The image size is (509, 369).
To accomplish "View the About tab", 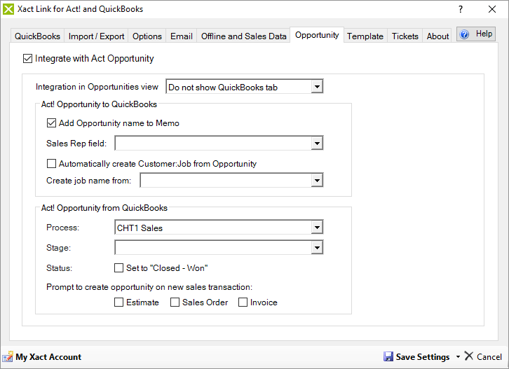I will point(437,36).
